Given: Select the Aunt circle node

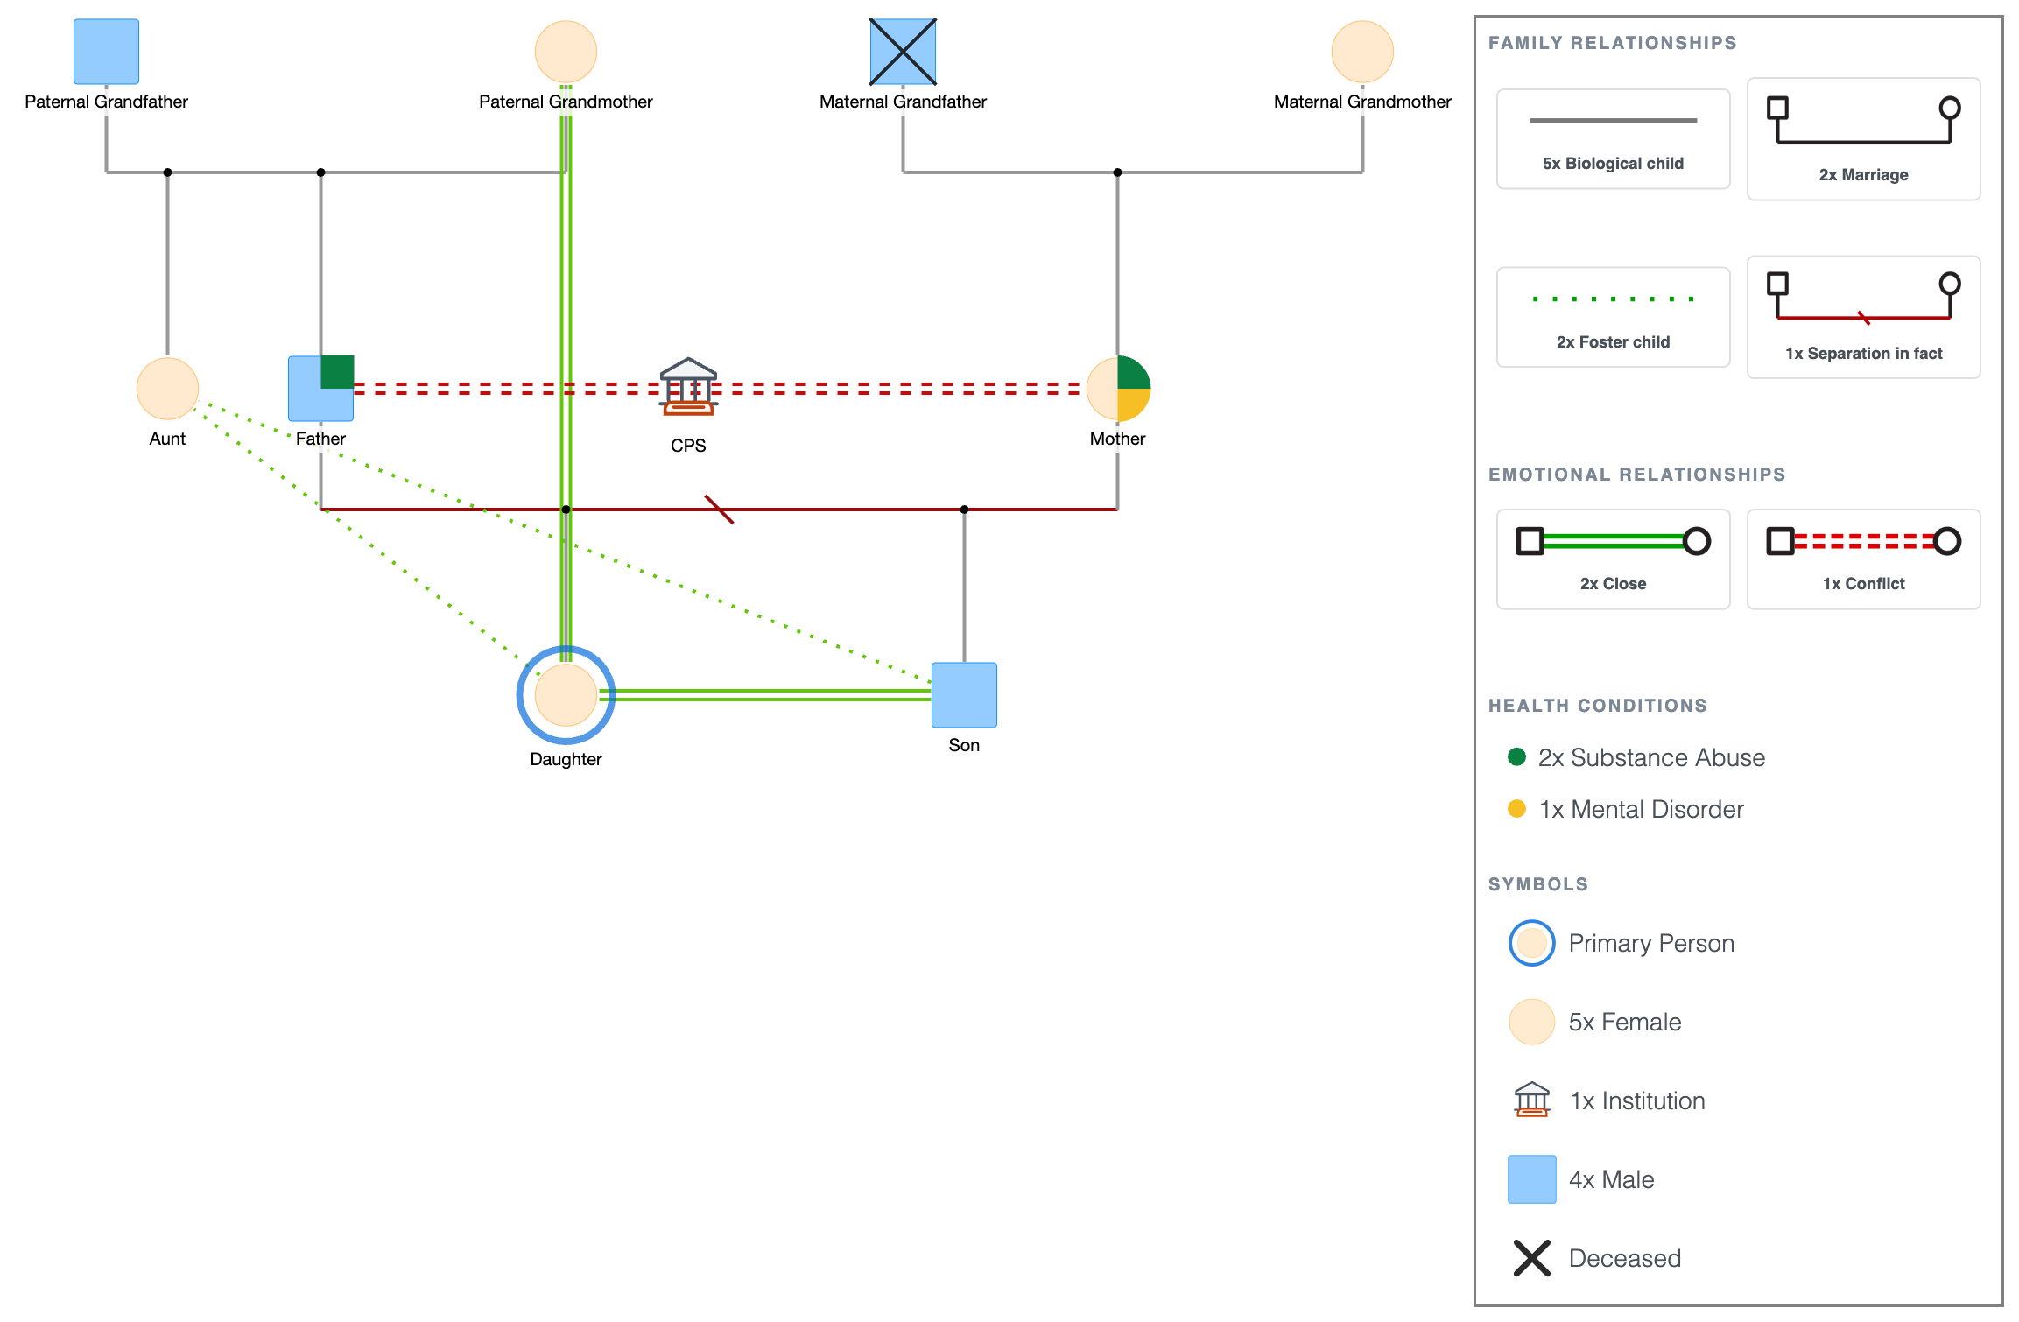Looking at the screenshot, I should 167,389.
